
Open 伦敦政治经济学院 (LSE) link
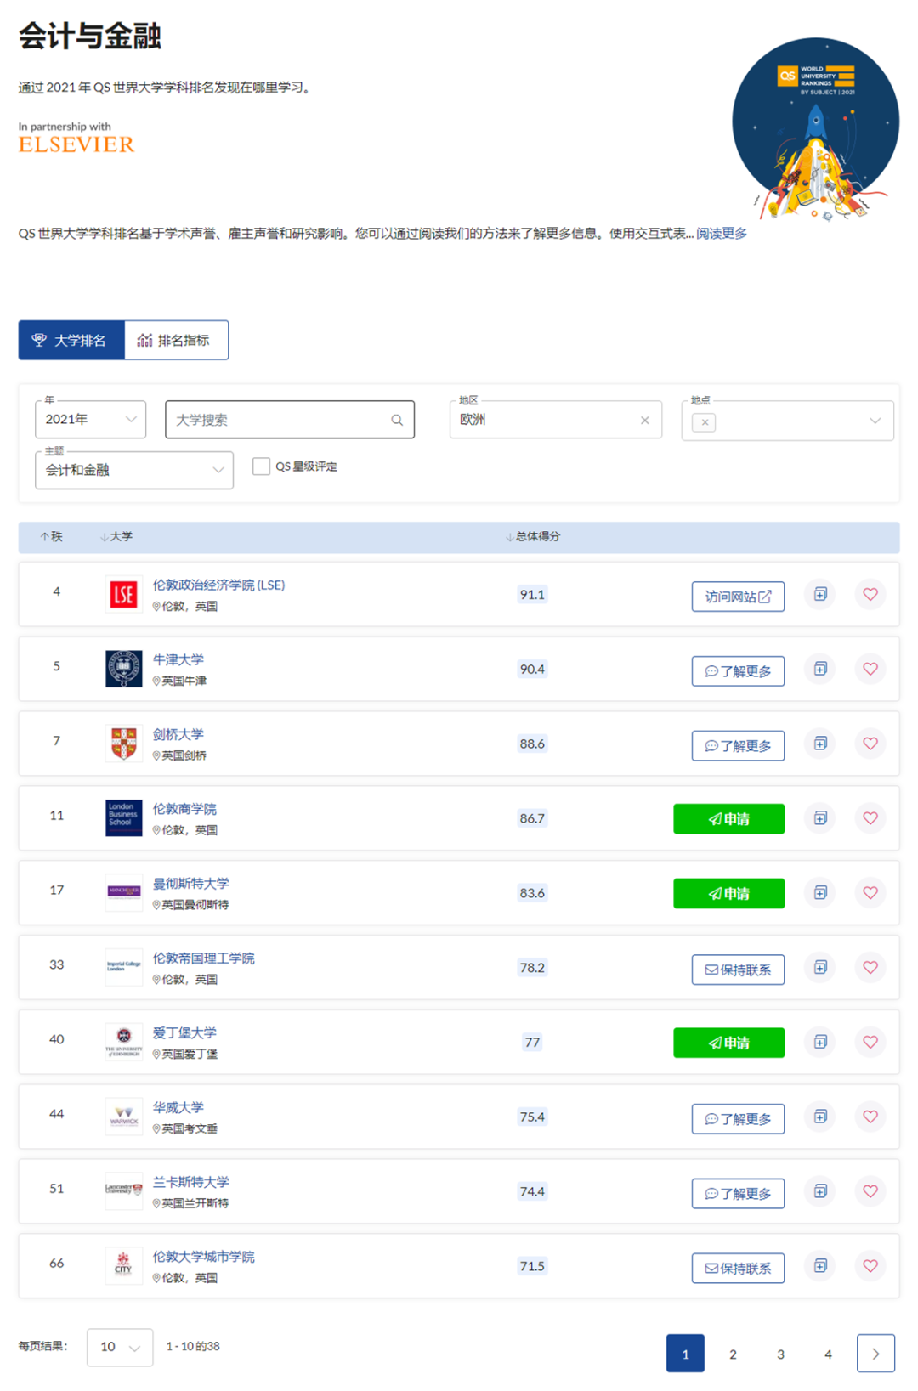click(218, 585)
